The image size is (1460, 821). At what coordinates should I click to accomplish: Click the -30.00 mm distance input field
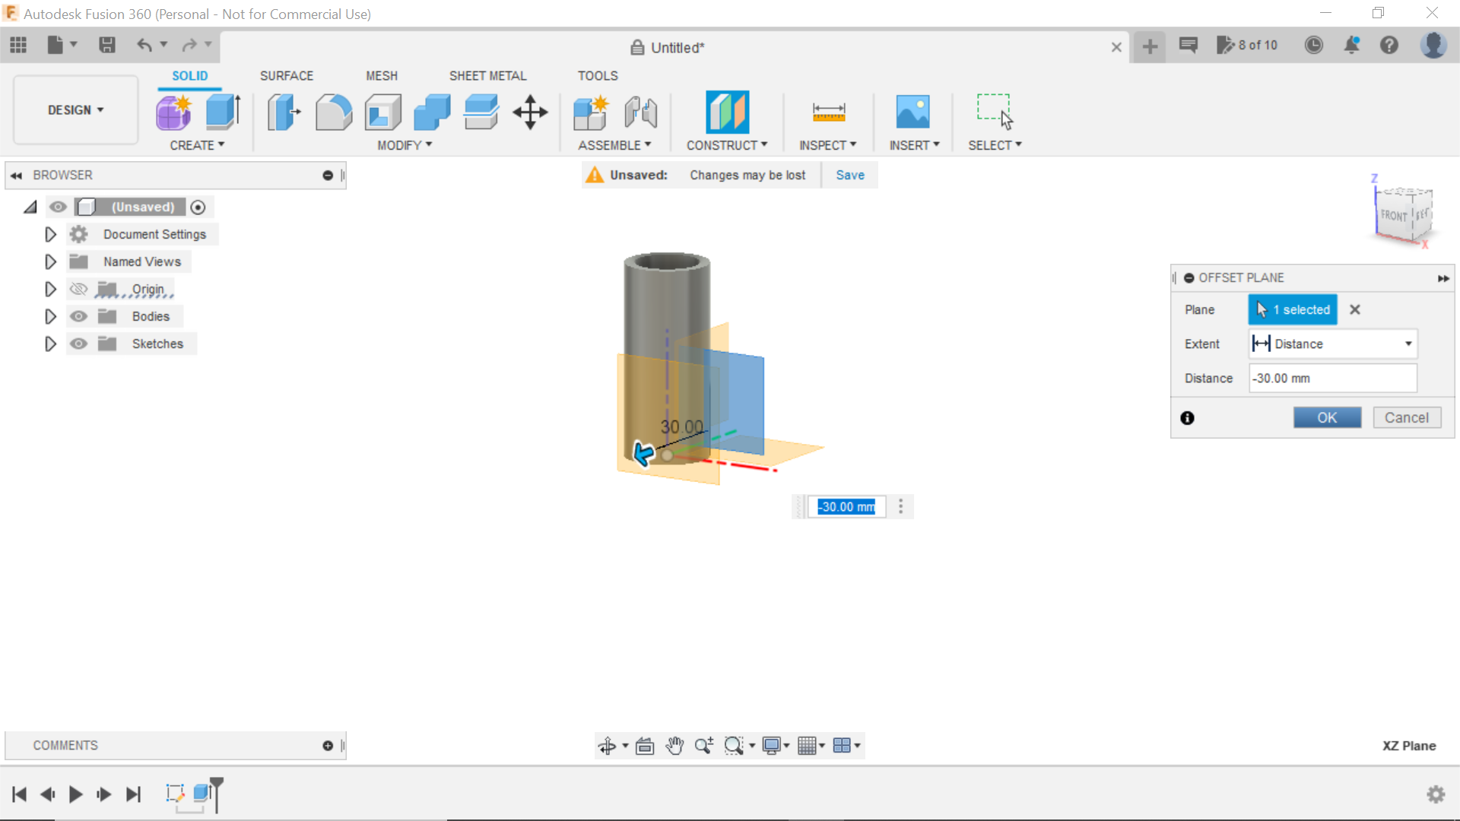(1332, 378)
